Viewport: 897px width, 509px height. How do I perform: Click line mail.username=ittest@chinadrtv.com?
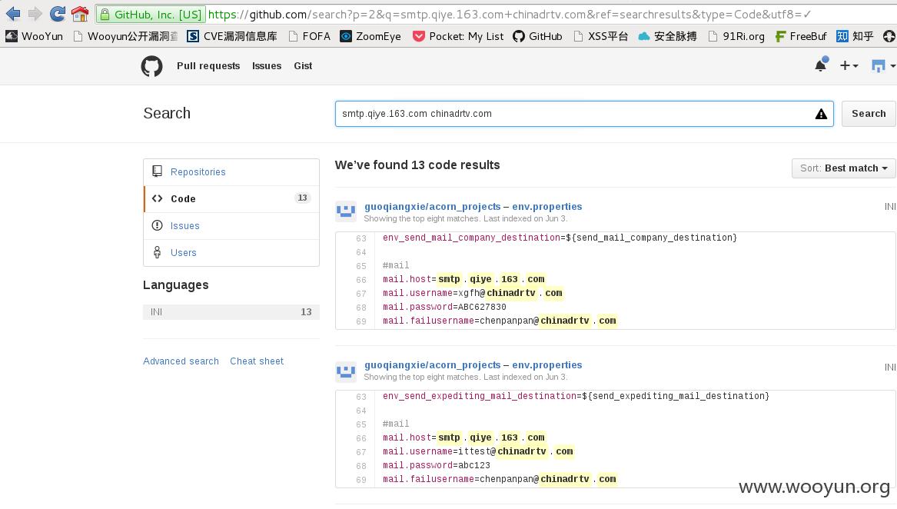477,451
